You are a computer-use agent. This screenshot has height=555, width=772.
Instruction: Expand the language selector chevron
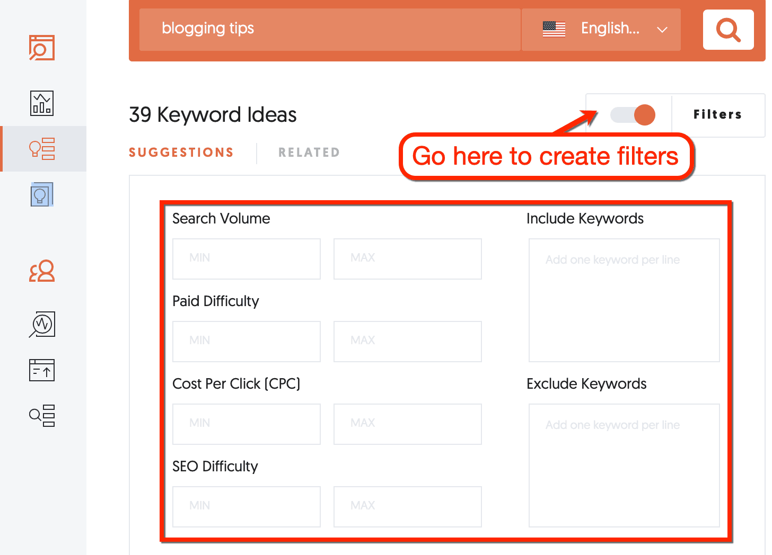tap(662, 30)
